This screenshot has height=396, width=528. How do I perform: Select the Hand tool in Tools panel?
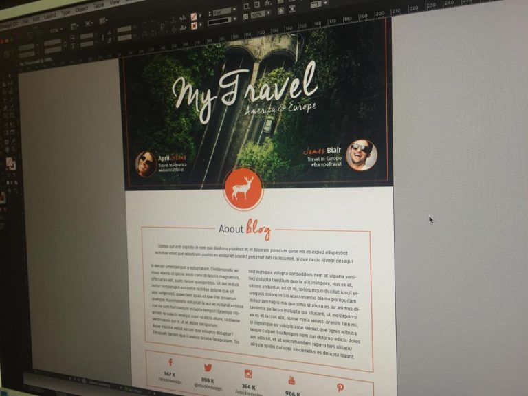click(7, 148)
